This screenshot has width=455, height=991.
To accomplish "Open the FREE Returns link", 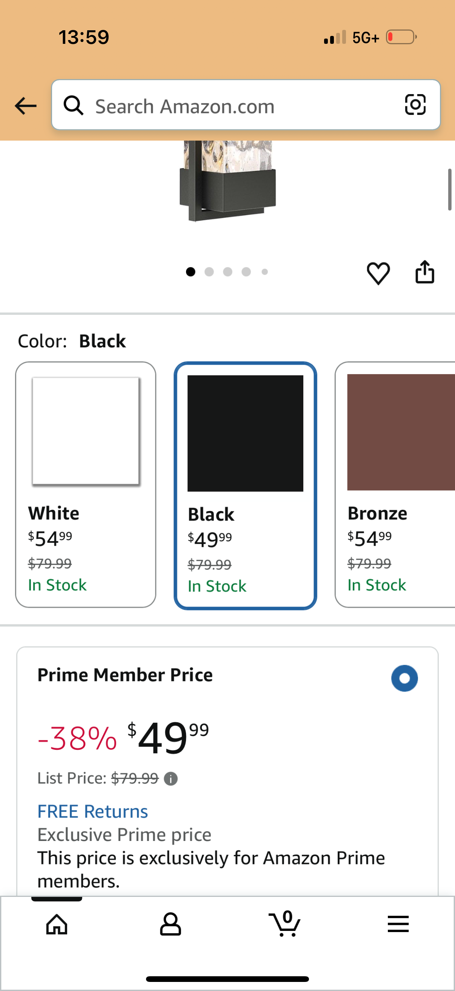I will point(92,811).
